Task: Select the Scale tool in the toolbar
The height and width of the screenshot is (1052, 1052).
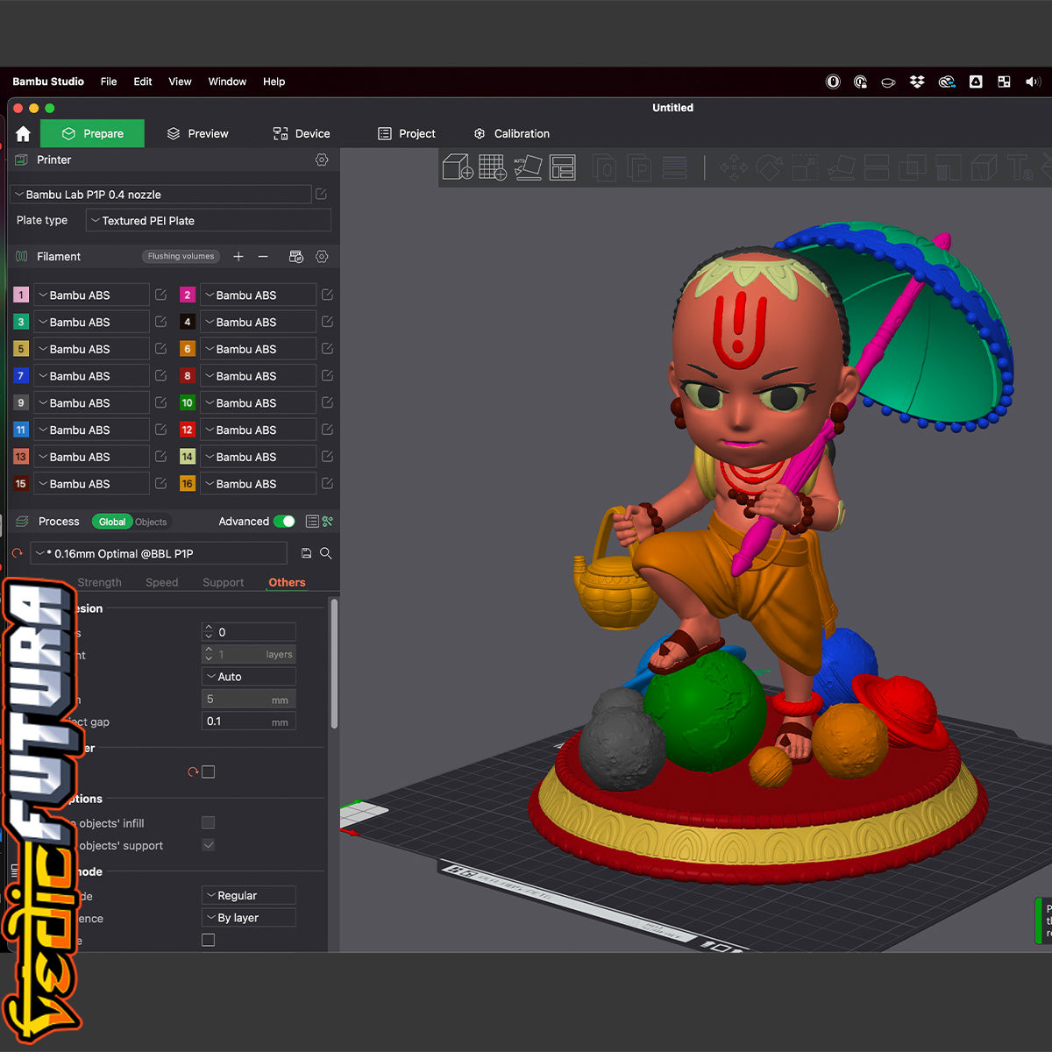Action: tap(804, 167)
